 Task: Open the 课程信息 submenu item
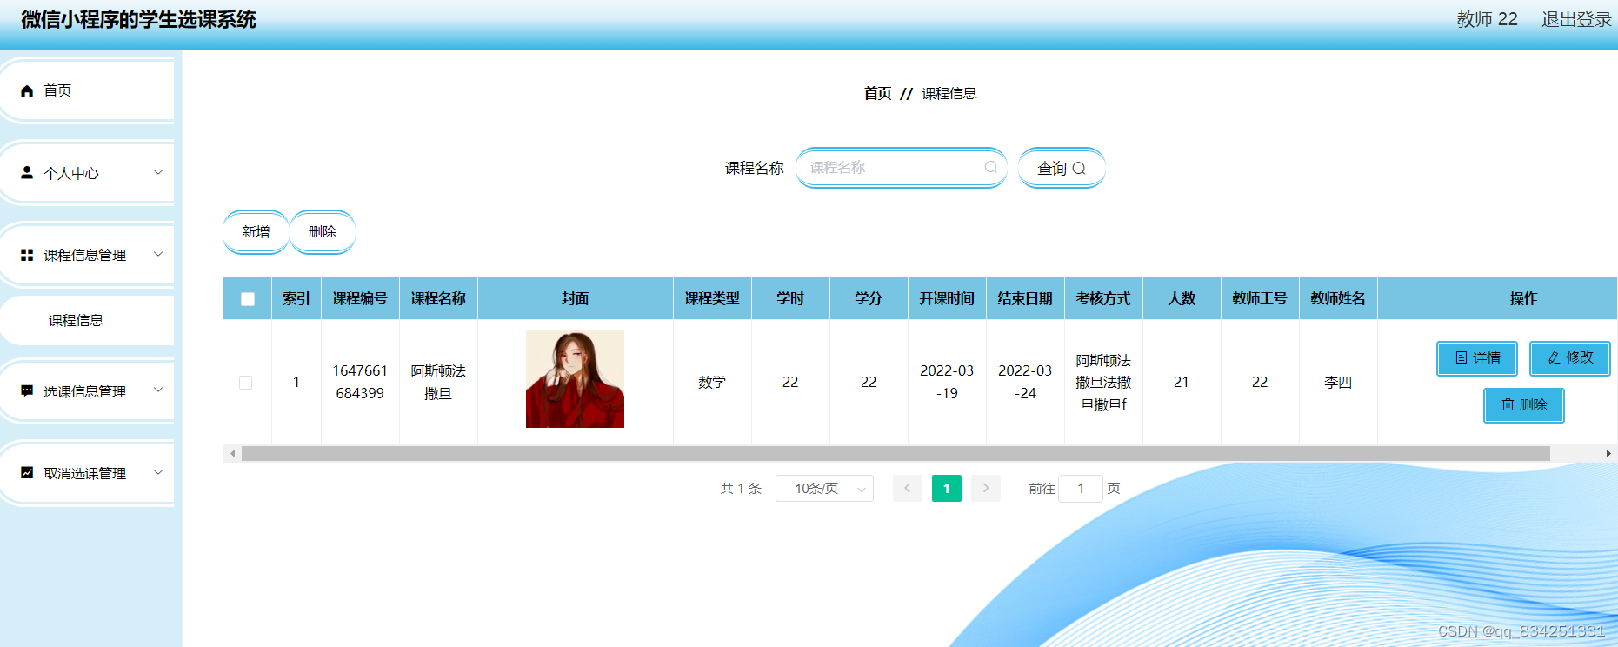(x=87, y=320)
